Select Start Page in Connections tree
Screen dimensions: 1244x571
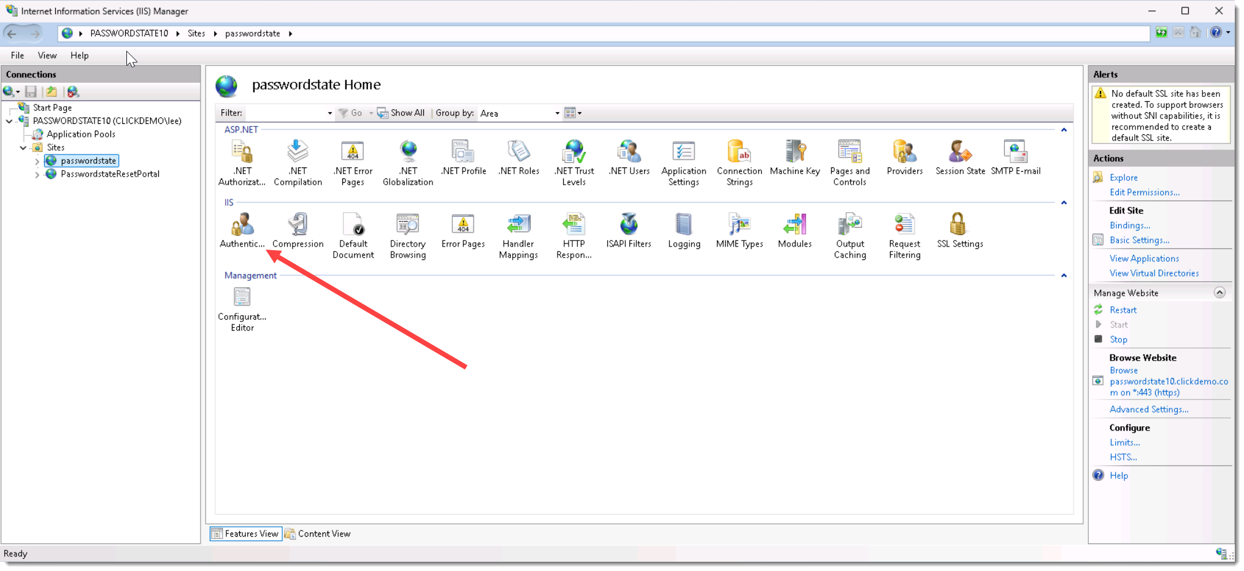coord(52,107)
